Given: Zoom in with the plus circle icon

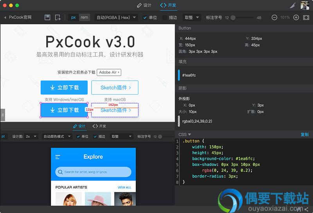Looking at the screenshot, I should click(x=296, y=18).
